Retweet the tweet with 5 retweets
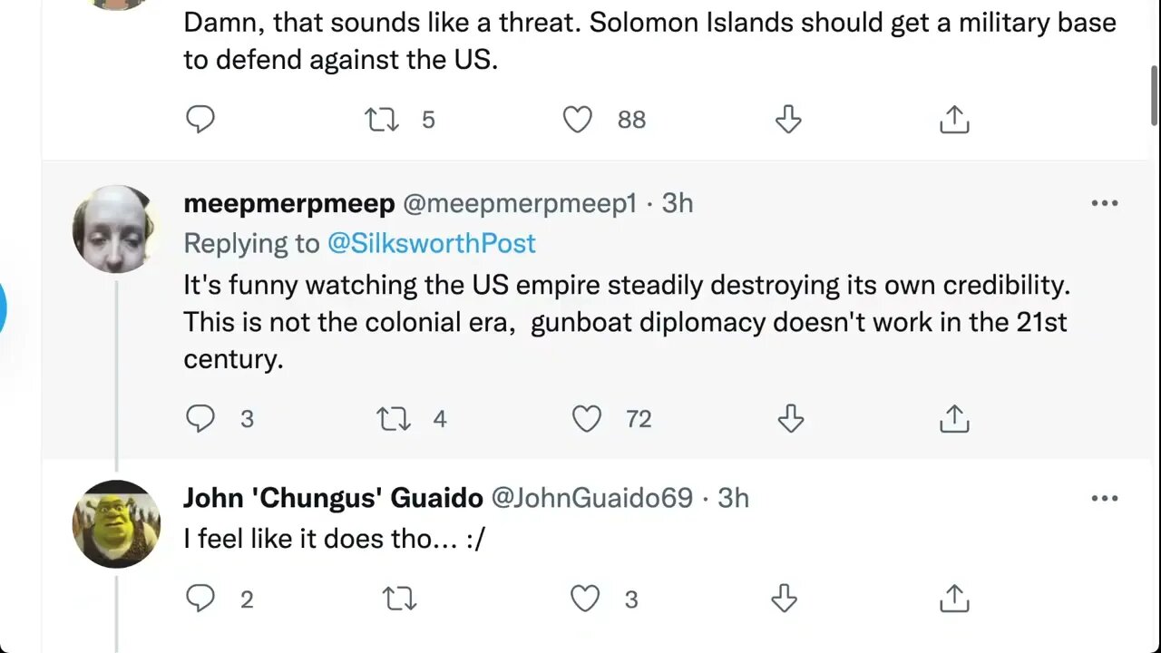The height and width of the screenshot is (653, 1161). (x=382, y=120)
